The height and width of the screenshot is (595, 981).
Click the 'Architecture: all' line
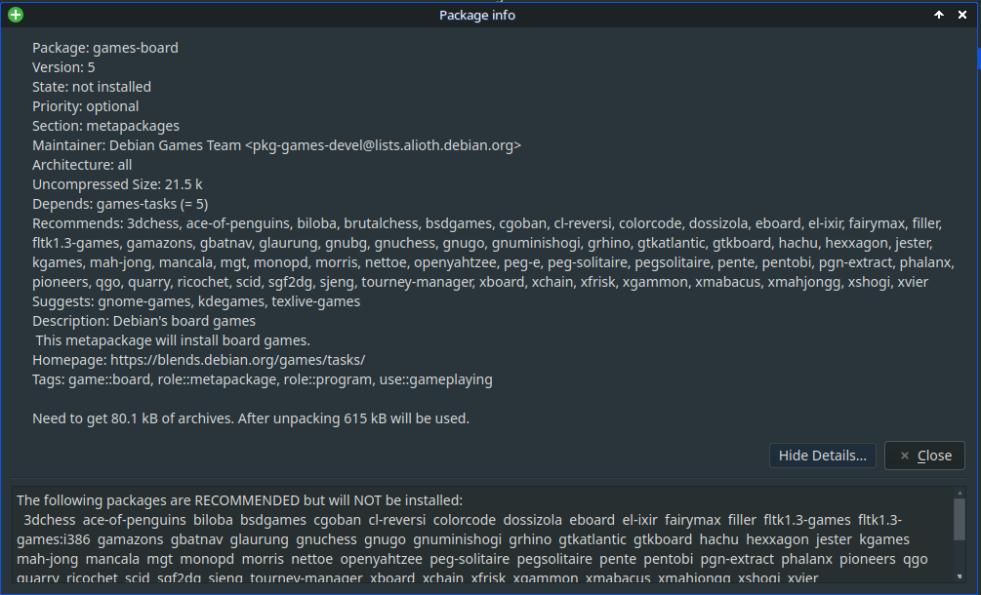[x=82, y=165]
